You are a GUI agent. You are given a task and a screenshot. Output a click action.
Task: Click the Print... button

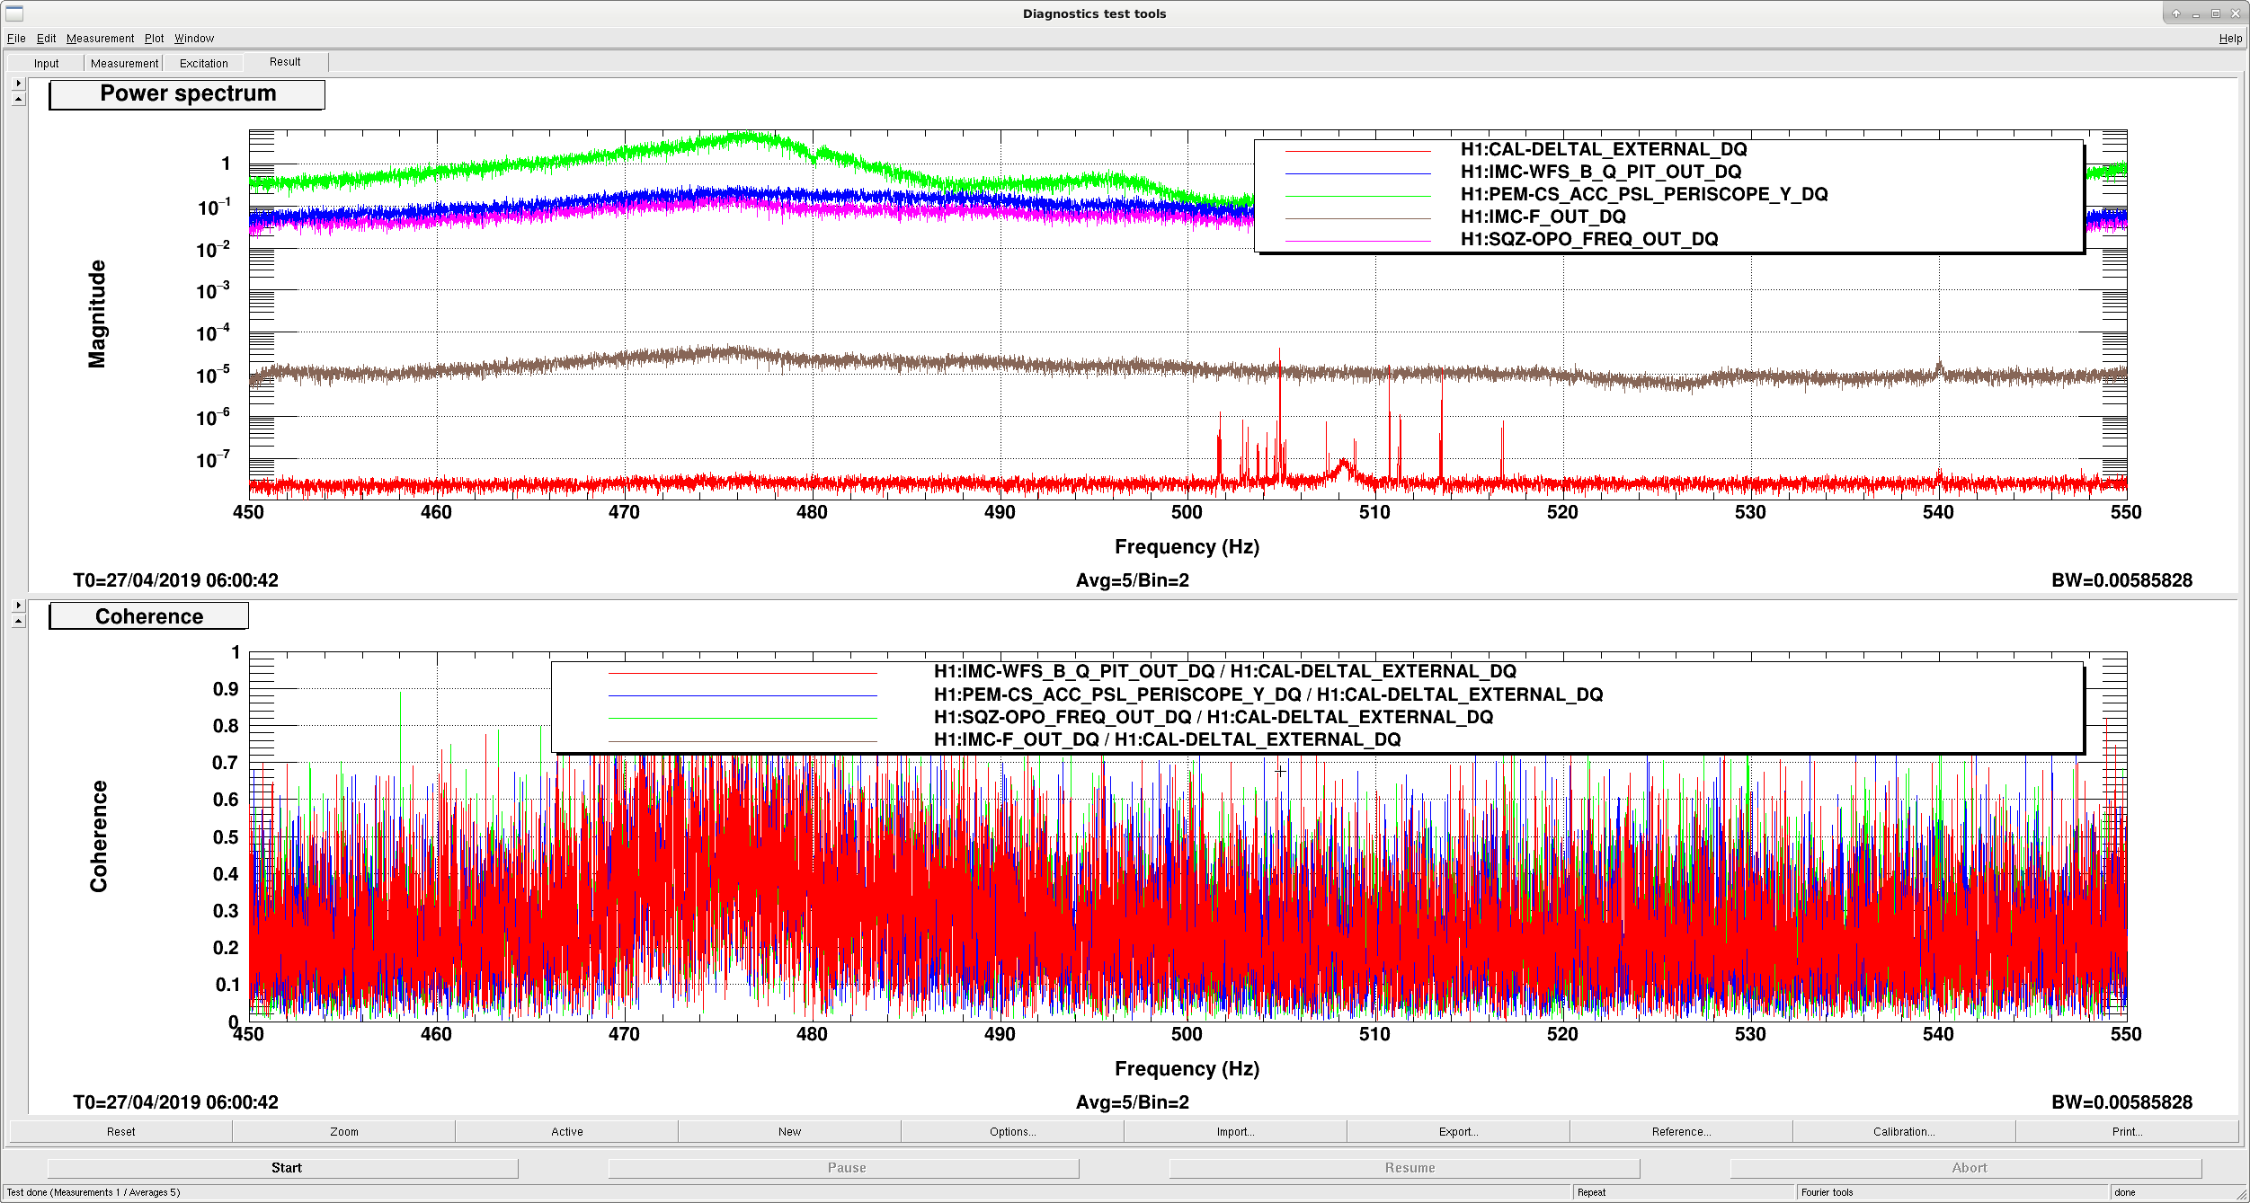tap(2127, 1132)
